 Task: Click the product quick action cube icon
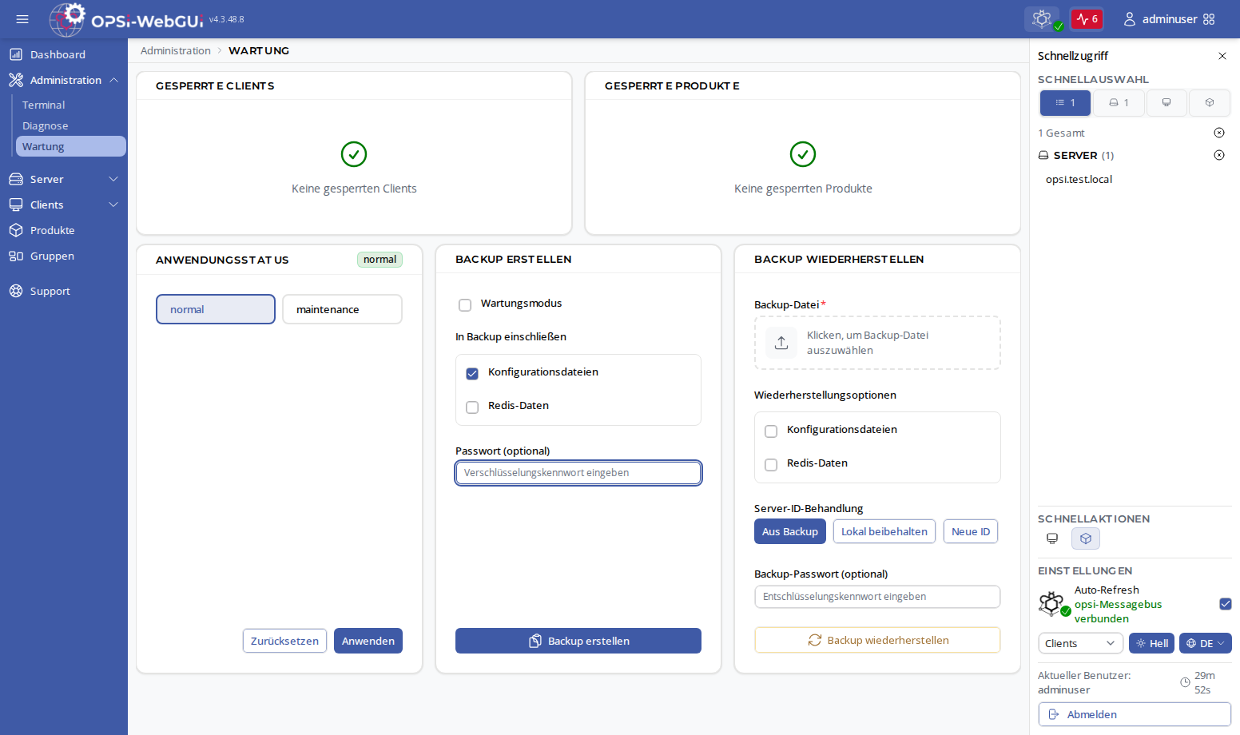click(x=1086, y=538)
